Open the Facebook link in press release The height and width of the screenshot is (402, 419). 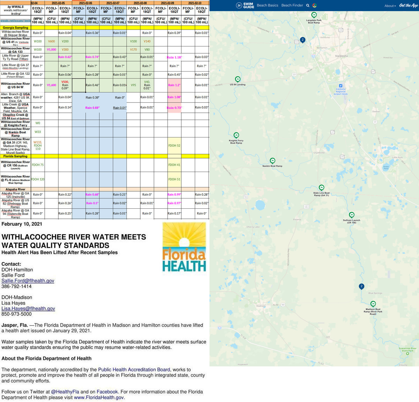tap(107, 392)
